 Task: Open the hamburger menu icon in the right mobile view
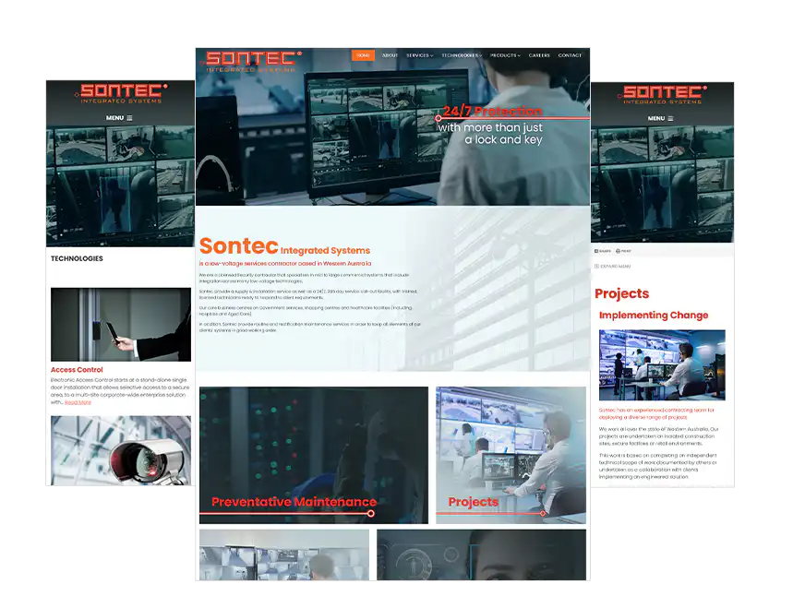coord(670,118)
